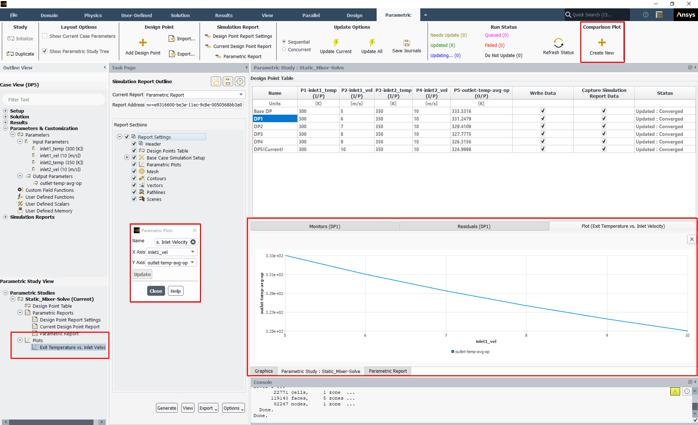The width and height of the screenshot is (698, 425).
Task: Click the Refresh Status icon
Action: pos(558,43)
